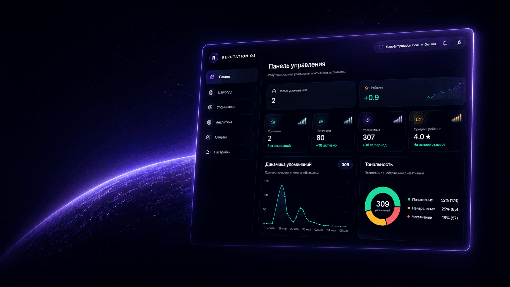The image size is (510, 287).
Task: Click the Панель sidebar icon
Action: click(212, 77)
